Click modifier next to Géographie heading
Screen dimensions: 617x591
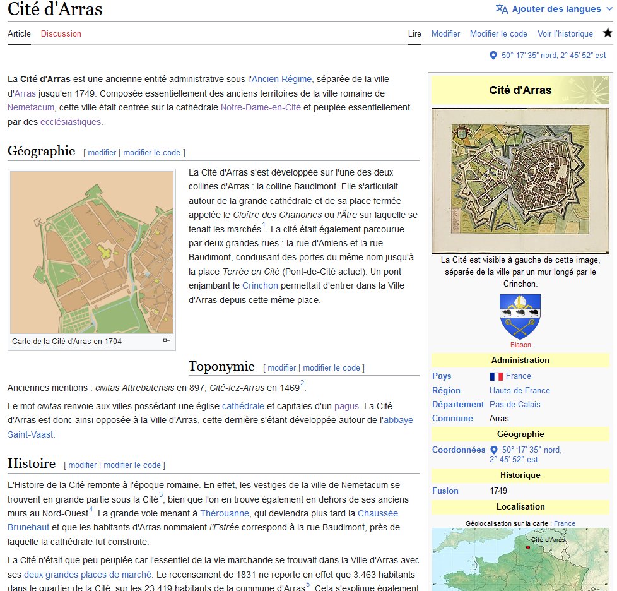[x=102, y=153]
